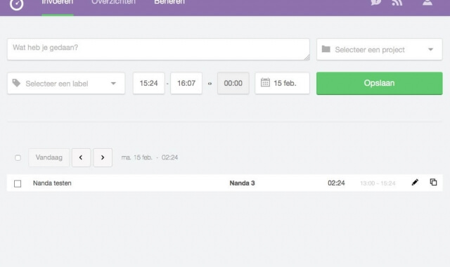Open the RSS feed icon

397,3
